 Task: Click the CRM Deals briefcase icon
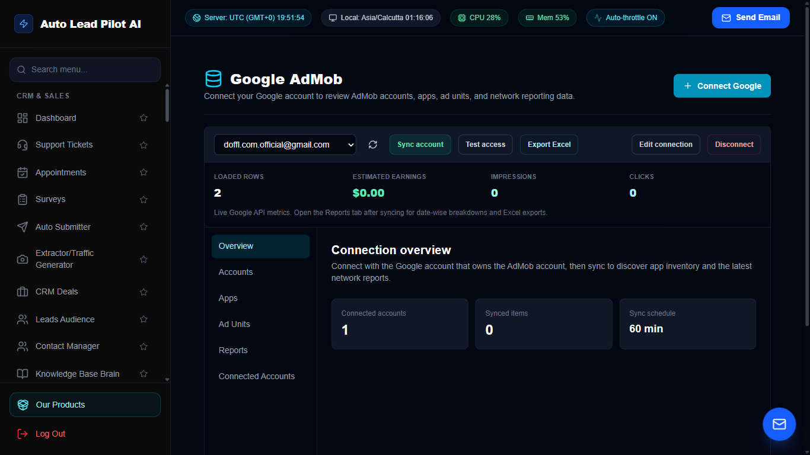(23, 291)
